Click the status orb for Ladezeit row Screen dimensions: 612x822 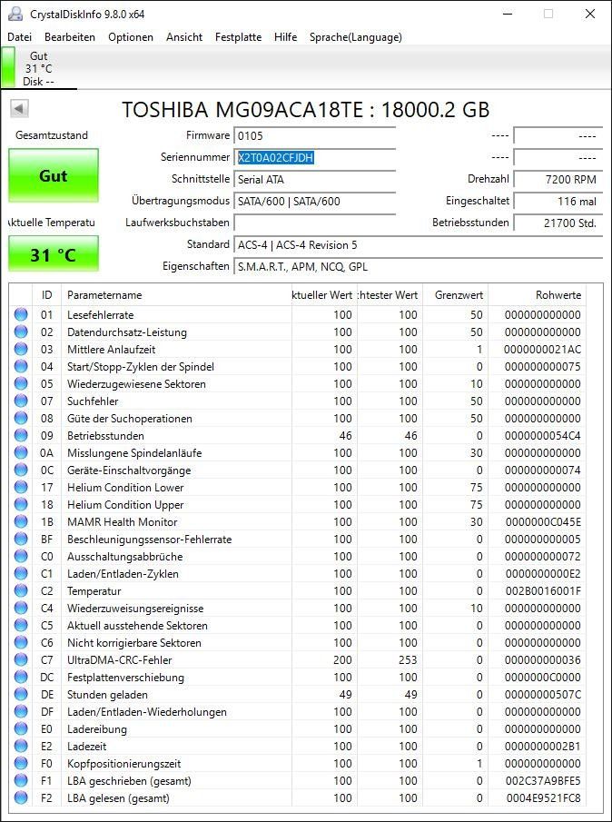point(21,747)
